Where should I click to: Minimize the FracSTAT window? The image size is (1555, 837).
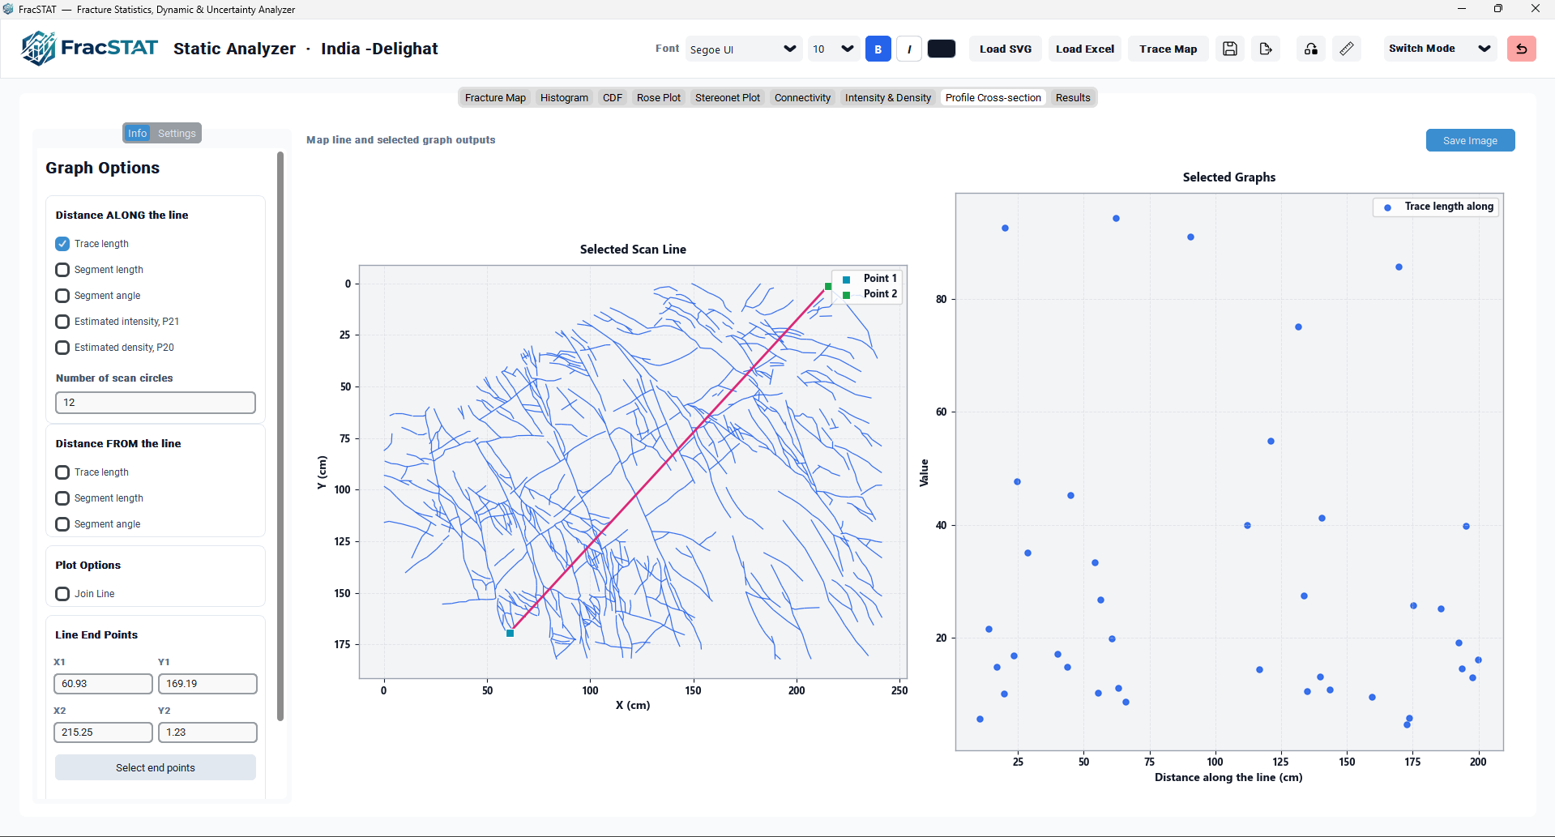coord(1462,9)
